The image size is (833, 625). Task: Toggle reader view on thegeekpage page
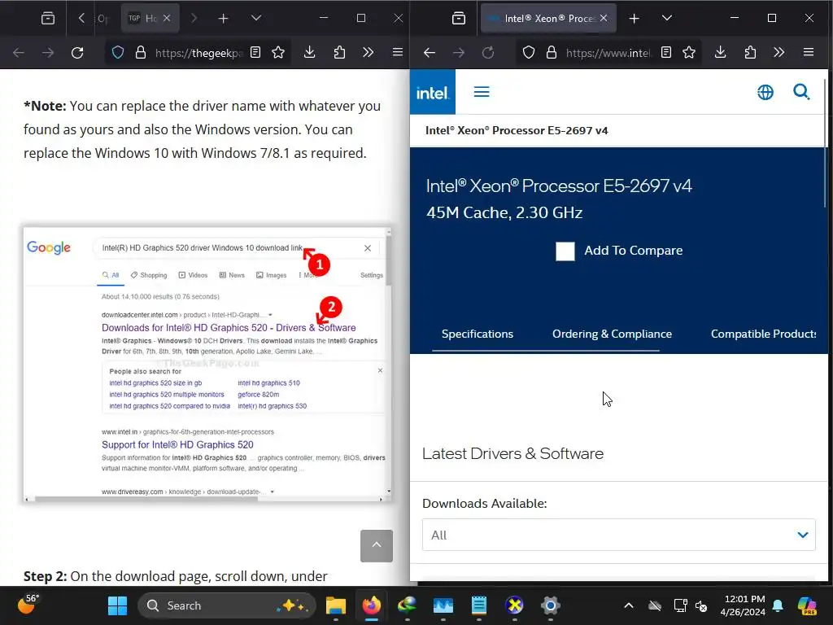(x=255, y=53)
